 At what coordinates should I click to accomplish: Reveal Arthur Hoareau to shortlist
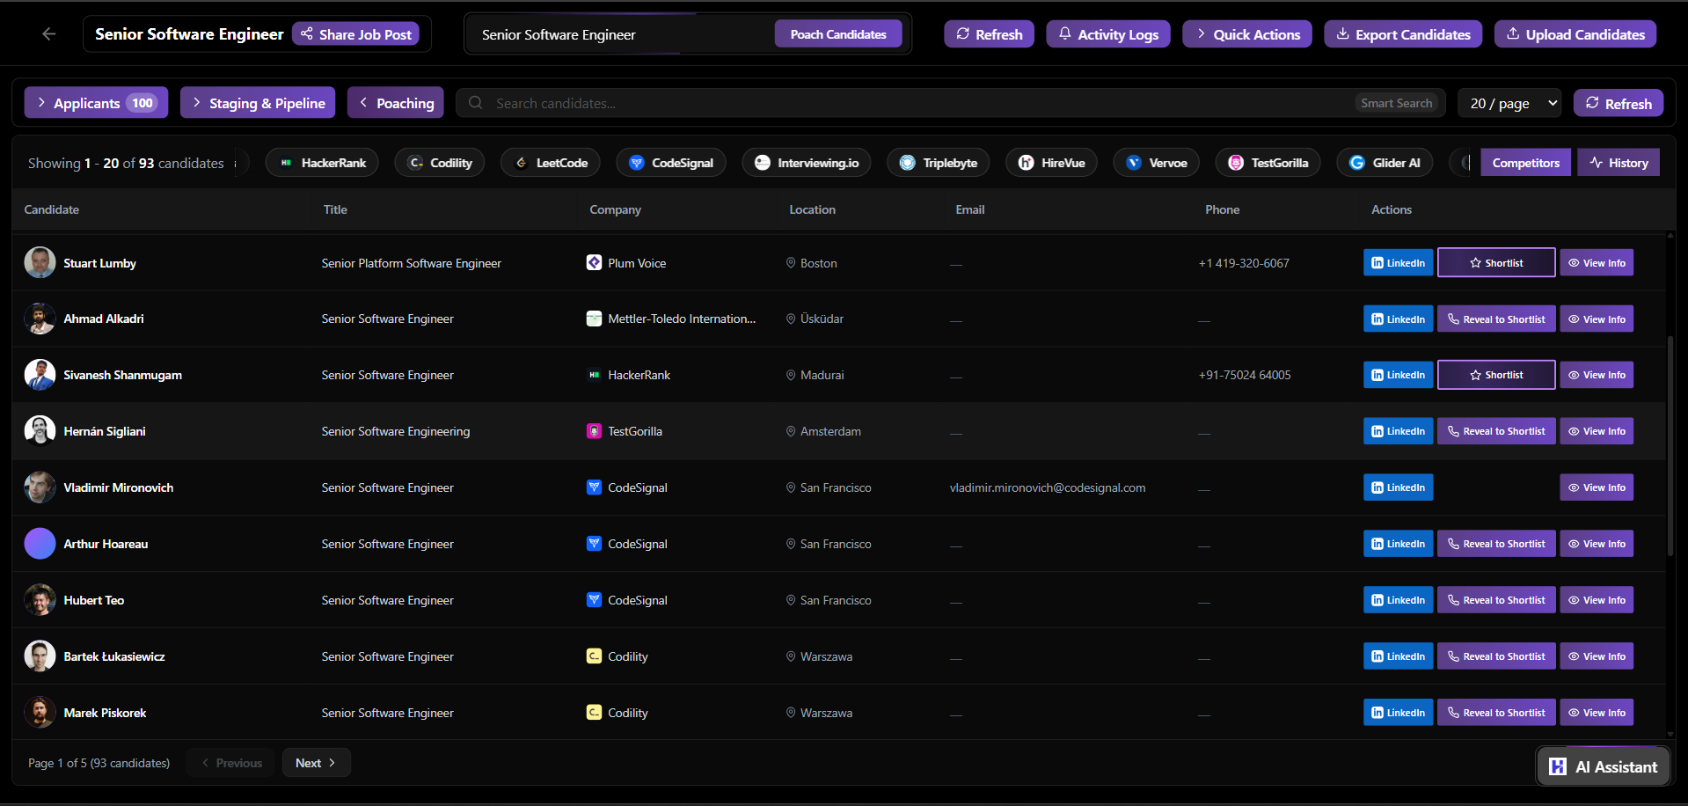1496,544
